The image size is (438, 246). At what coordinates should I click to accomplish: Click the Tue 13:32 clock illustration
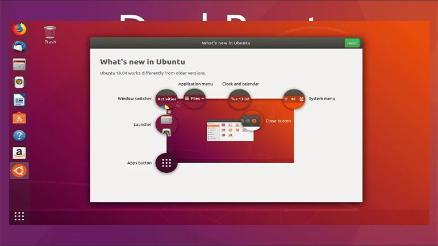240,99
